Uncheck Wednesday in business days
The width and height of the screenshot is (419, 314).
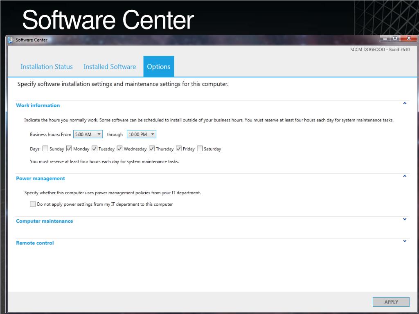click(119, 148)
